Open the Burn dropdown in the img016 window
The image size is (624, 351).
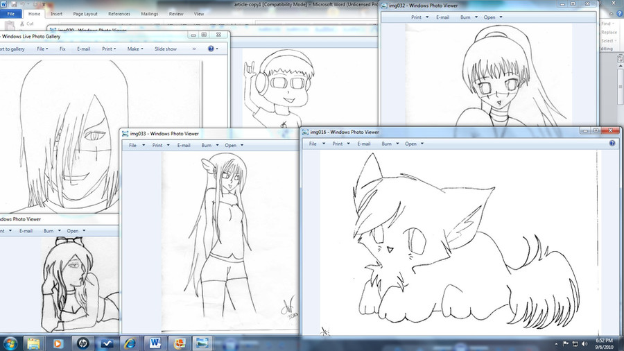pos(390,144)
